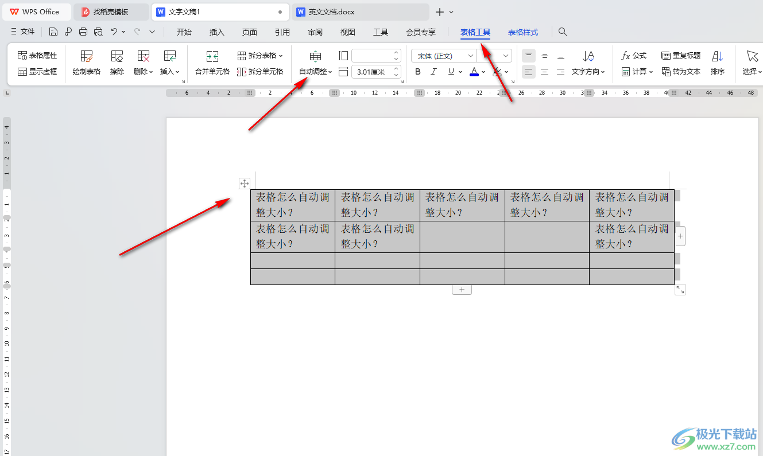Viewport: 763px width, 456px height.
Task: Click the Select (选择) arrow tool
Action: 752,63
